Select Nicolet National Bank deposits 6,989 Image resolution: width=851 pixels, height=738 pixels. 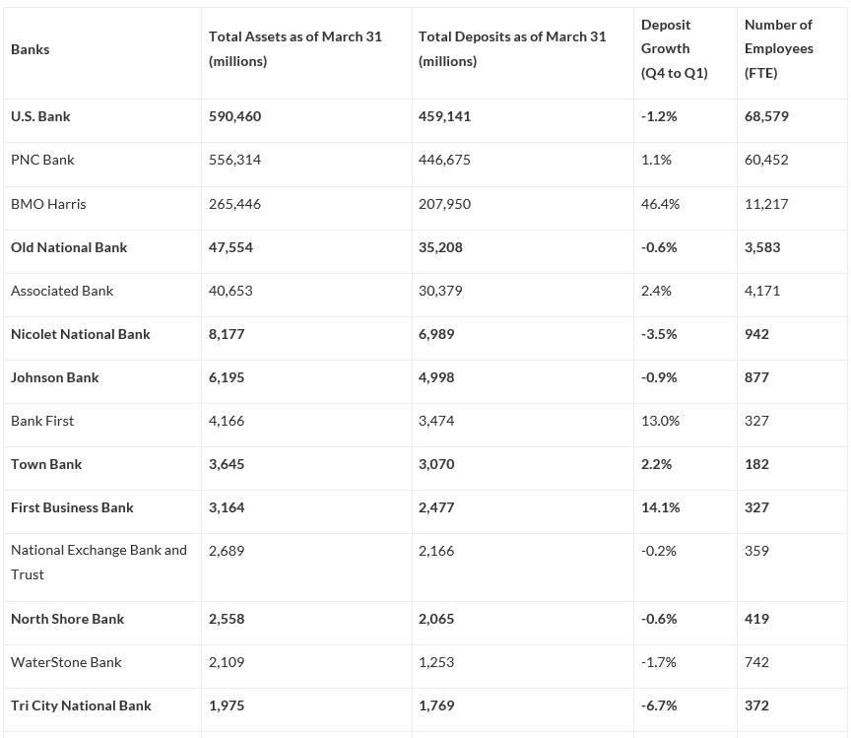[436, 334]
